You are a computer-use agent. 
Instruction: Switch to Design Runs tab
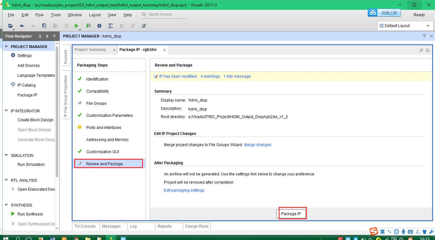tap(197, 226)
